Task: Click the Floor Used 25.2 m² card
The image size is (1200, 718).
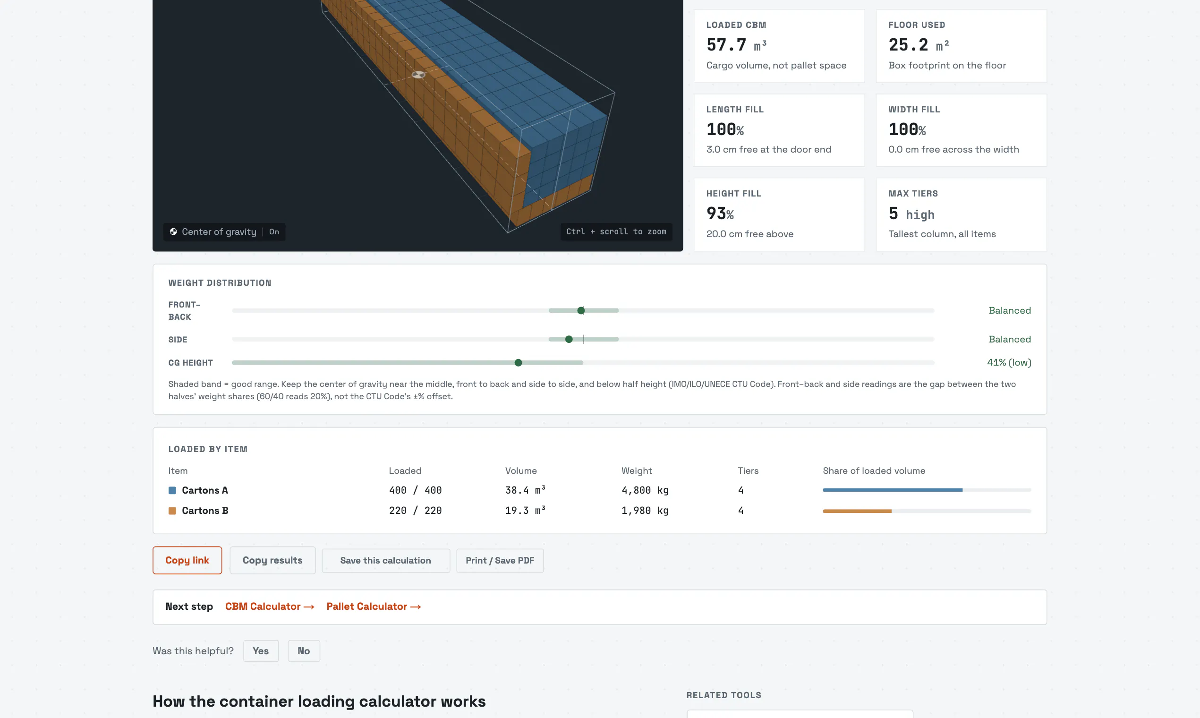Action: (961, 46)
